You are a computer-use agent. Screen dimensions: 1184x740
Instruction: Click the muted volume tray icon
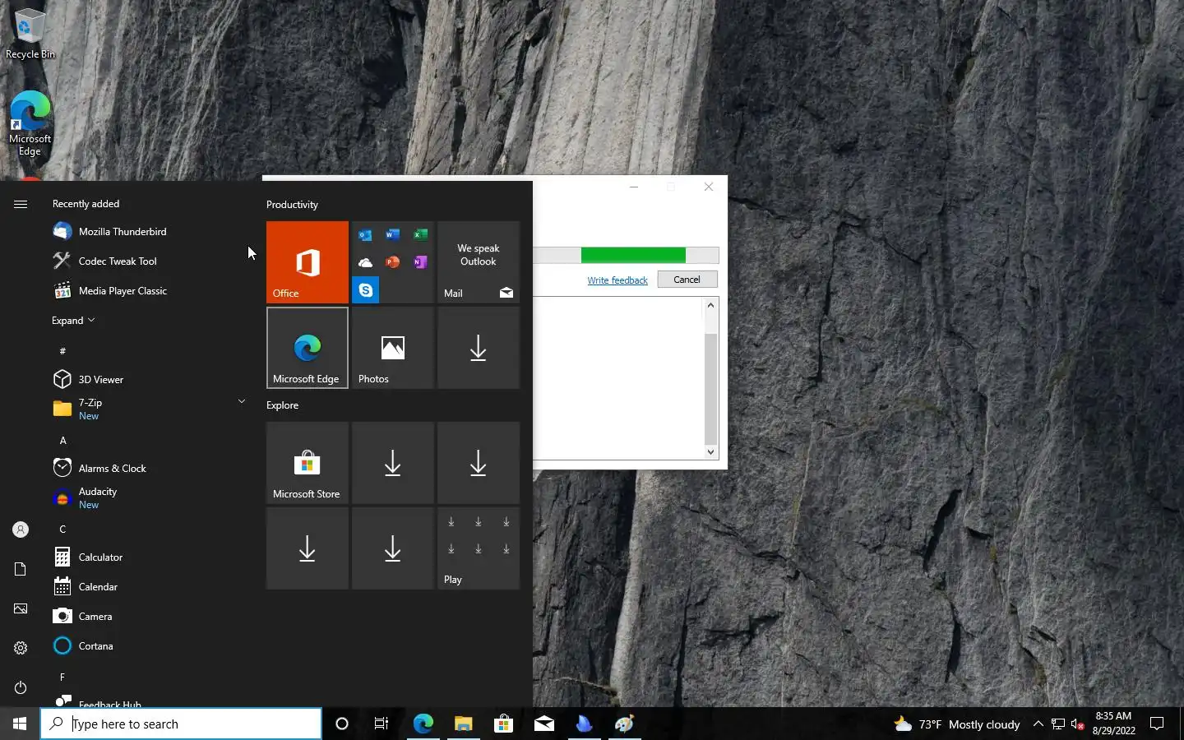(x=1078, y=724)
